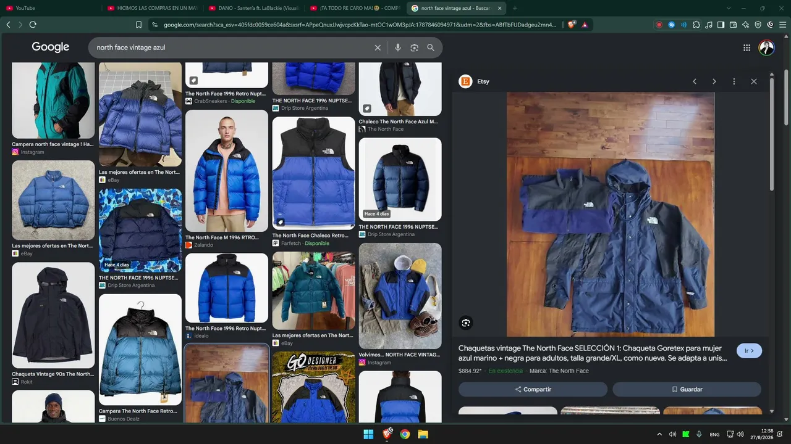Search inside the image with Lens

click(x=466, y=323)
